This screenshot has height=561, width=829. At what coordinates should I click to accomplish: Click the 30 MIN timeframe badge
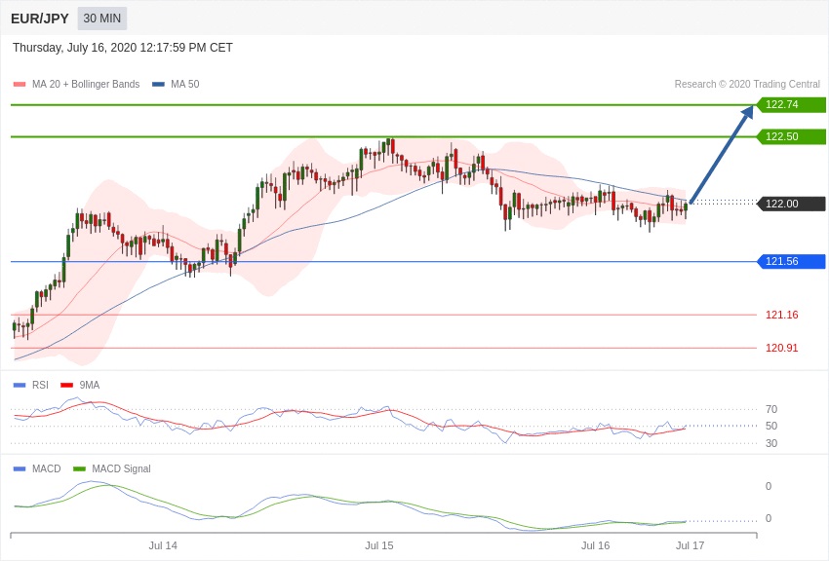pos(102,19)
